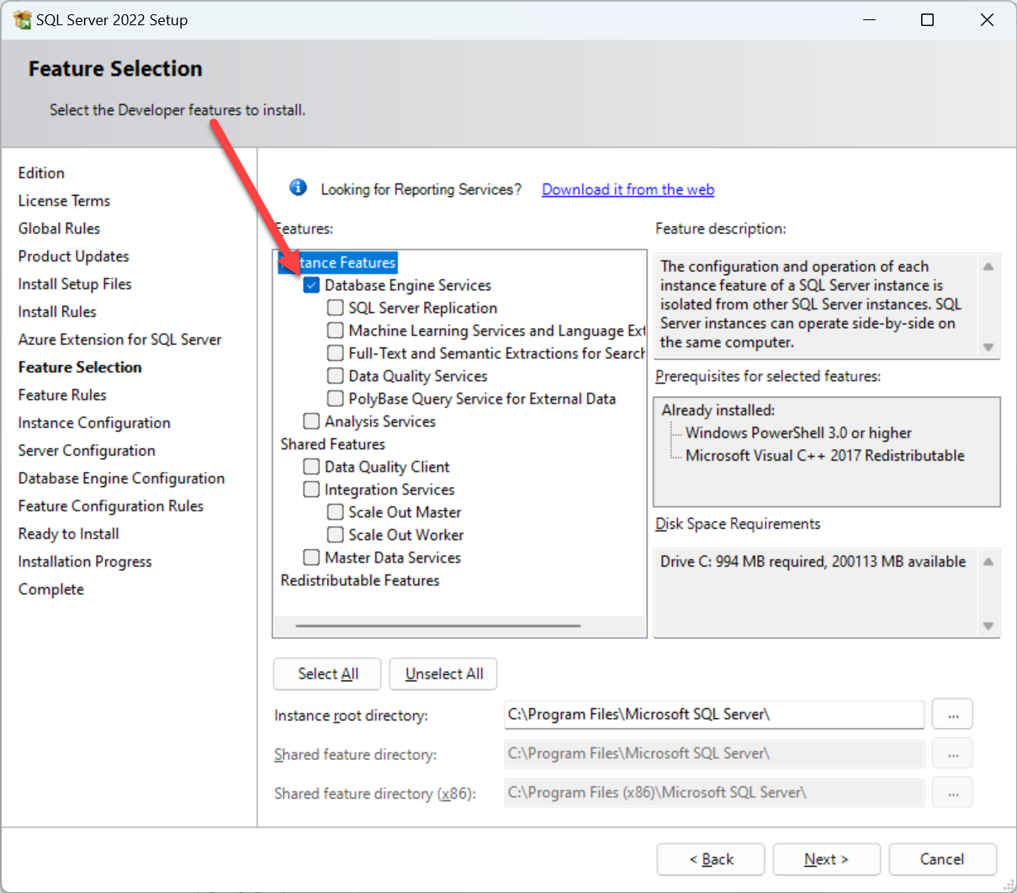This screenshot has height=893, width=1017.
Task: Click the features list horizontal scrollbar
Action: 437,626
